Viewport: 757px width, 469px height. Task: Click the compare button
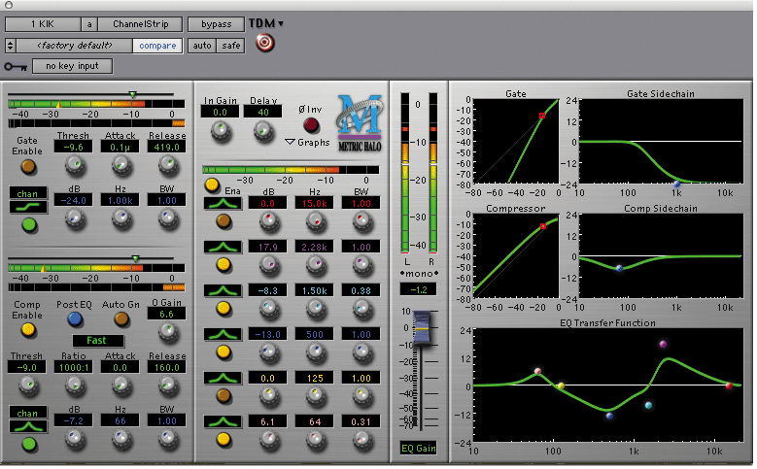[157, 46]
